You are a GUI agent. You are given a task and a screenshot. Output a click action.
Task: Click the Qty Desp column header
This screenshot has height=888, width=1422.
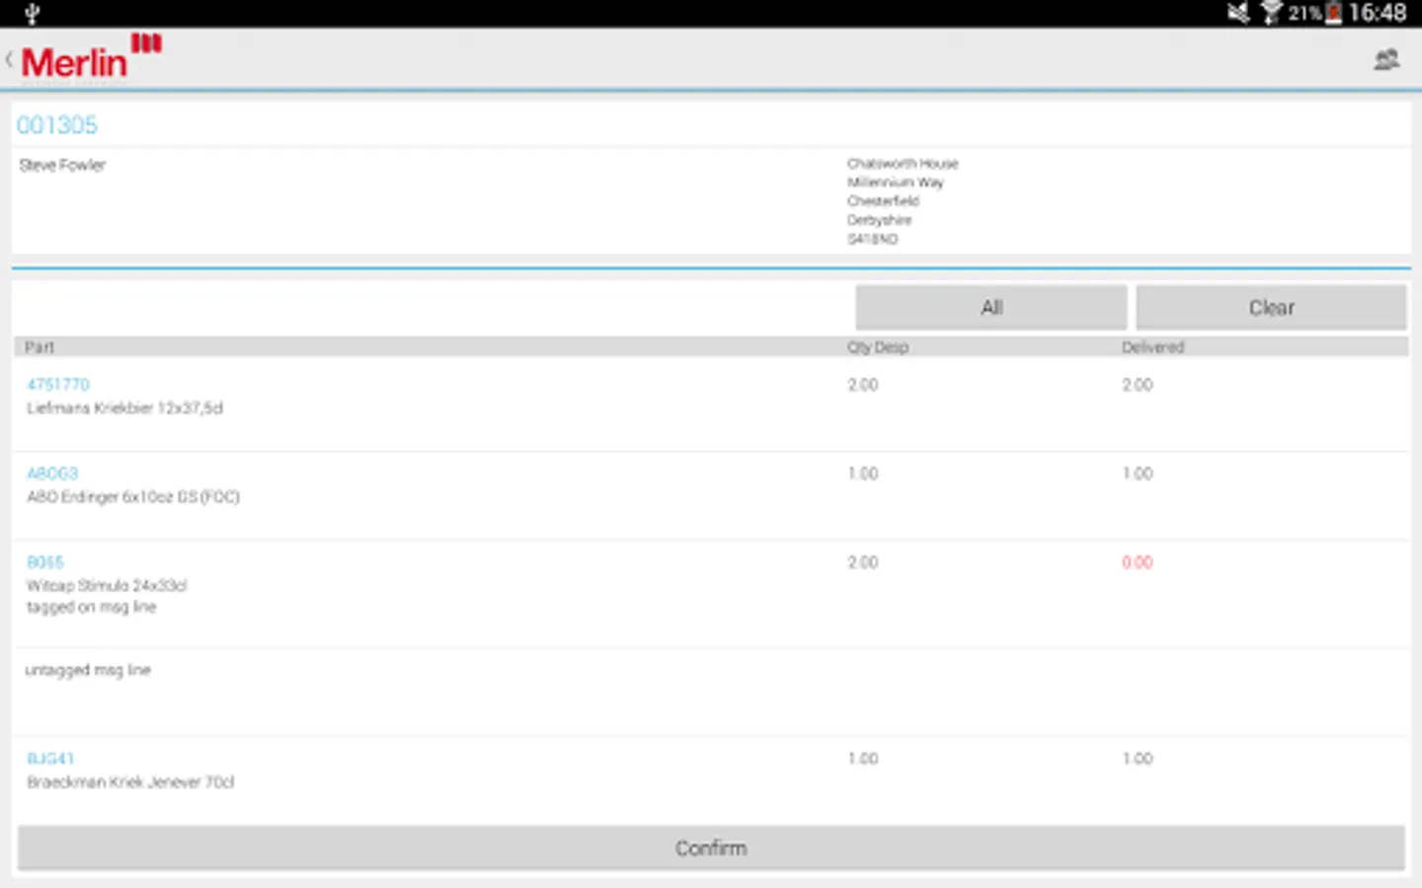pos(877,346)
